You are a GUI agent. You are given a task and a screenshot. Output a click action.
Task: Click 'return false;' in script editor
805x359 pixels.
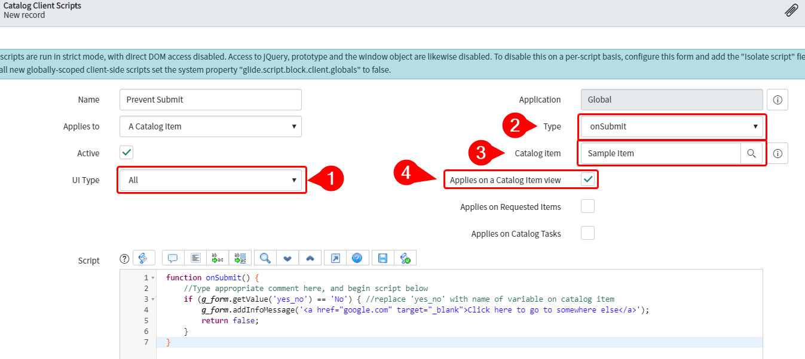[x=230, y=321]
